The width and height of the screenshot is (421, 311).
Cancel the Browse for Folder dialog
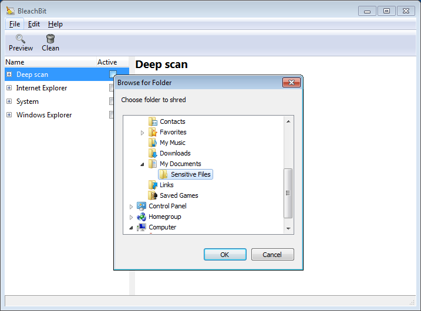click(x=272, y=255)
